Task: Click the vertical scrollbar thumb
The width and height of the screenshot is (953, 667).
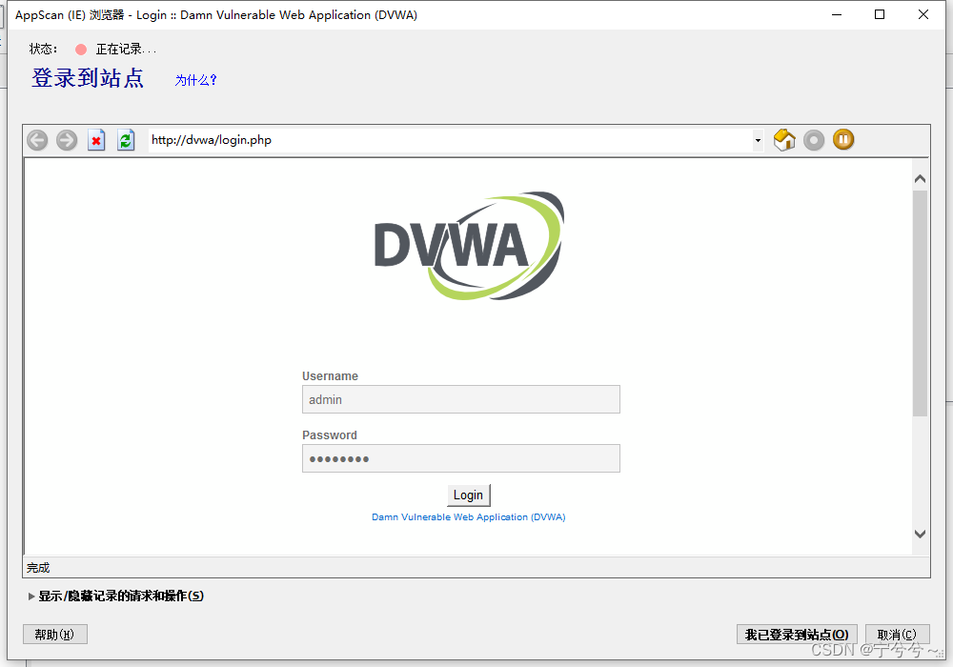Action: pyautogui.click(x=921, y=304)
